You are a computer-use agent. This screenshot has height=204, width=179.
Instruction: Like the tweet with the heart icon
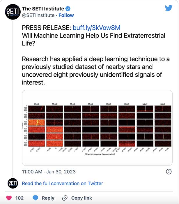click(x=9, y=198)
